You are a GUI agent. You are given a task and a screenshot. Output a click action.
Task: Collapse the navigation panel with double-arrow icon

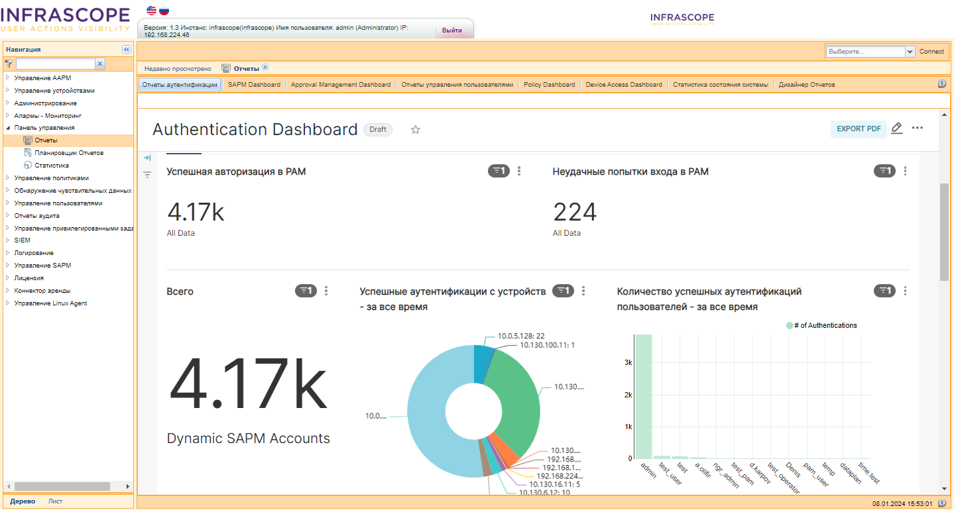pyautogui.click(x=126, y=50)
